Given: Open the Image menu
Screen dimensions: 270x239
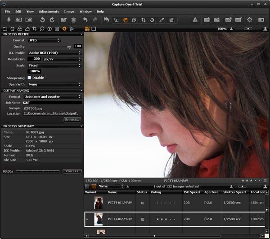Looking at the screenshot, I should click(69, 12).
